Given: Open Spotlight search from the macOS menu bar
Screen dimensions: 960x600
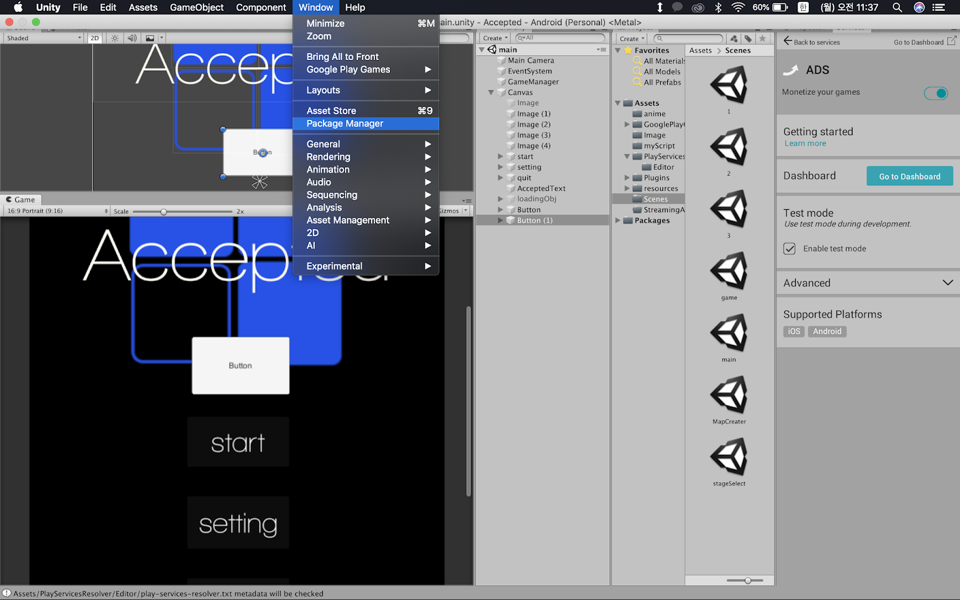Looking at the screenshot, I should point(896,7).
